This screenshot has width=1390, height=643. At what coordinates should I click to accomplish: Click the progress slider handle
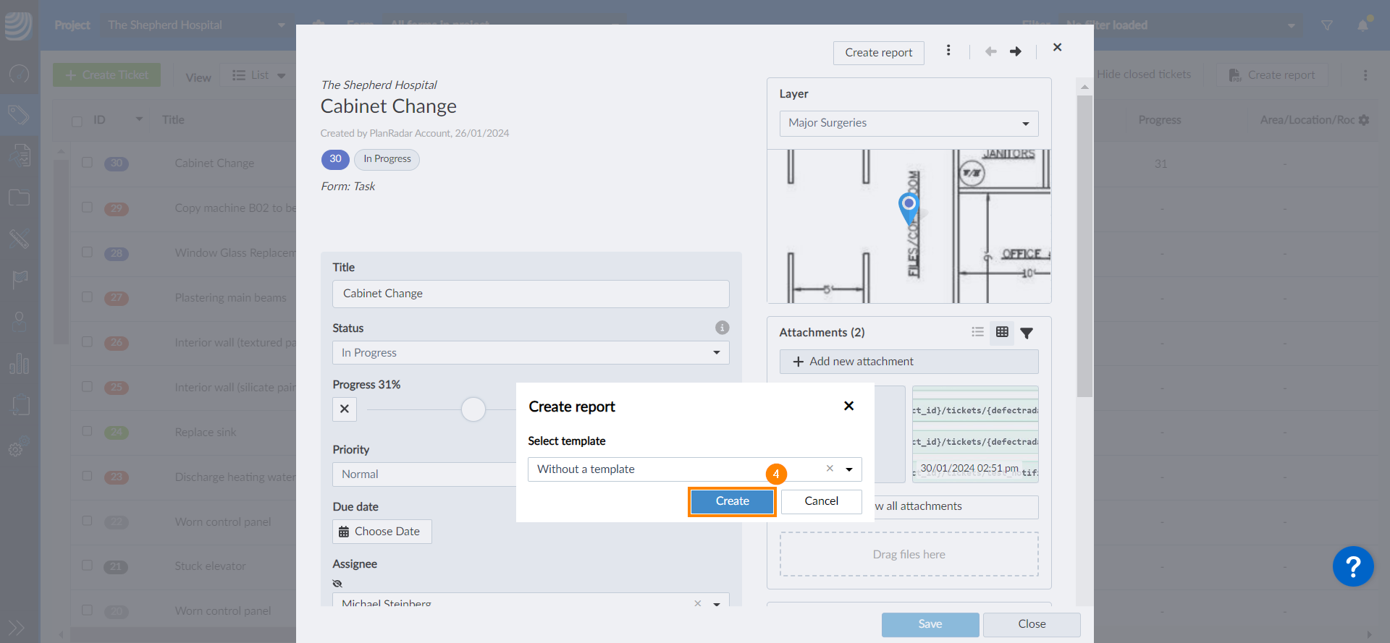(473, 409)
